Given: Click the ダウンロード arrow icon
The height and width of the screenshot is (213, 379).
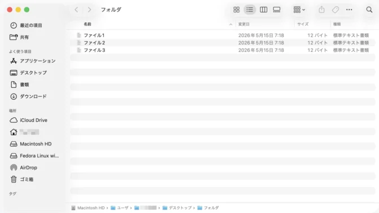Looking at the screenshot, I should pos(14,96).
